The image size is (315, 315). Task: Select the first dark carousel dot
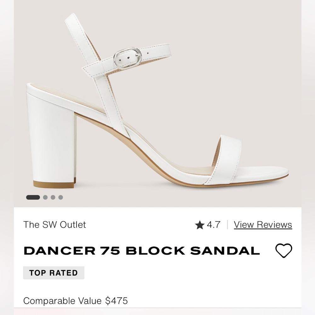point(33,198)
